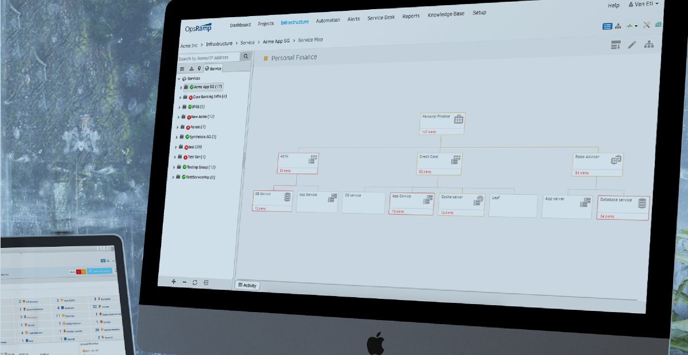Screen dimensions: 688x355
Task: Click the Help link
Action: click(613, 5)
